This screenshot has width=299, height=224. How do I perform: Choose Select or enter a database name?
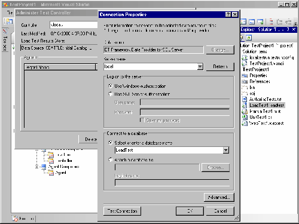click(110, 143)
